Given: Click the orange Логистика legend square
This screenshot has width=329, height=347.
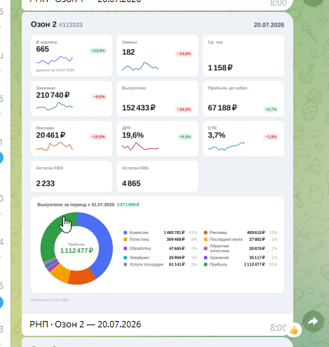Looking at the screenshot, I should pos(125,240).
